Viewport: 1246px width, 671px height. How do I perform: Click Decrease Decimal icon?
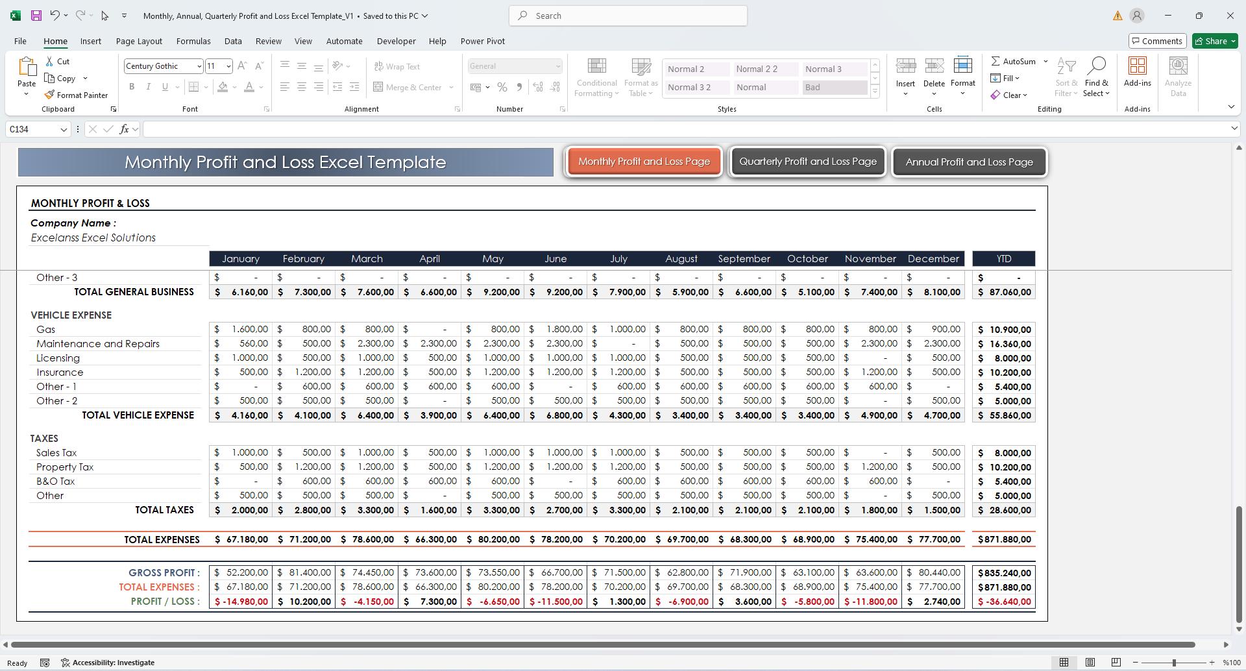pyautogui.click(x=555, y=87)
